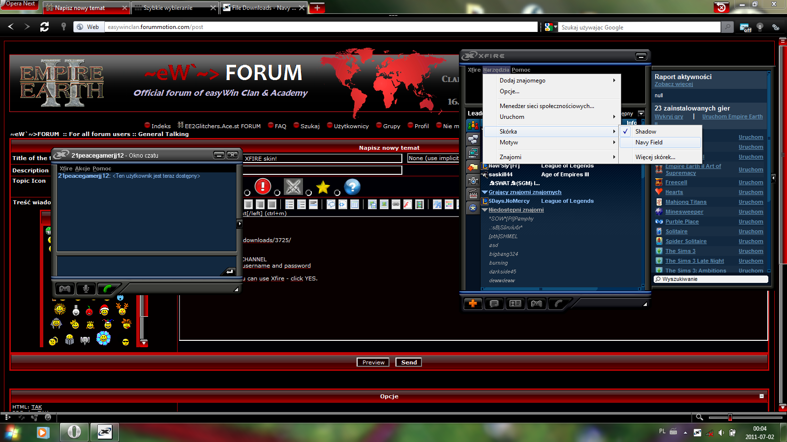The image size is (787, 442).
Task: Click justify text editor toolbar icon
Action: (272, 204)
